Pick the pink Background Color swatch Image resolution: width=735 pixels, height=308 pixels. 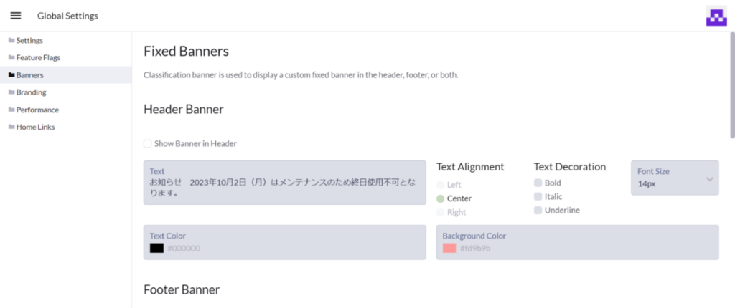pyautogui.click(x=449, y=248)
